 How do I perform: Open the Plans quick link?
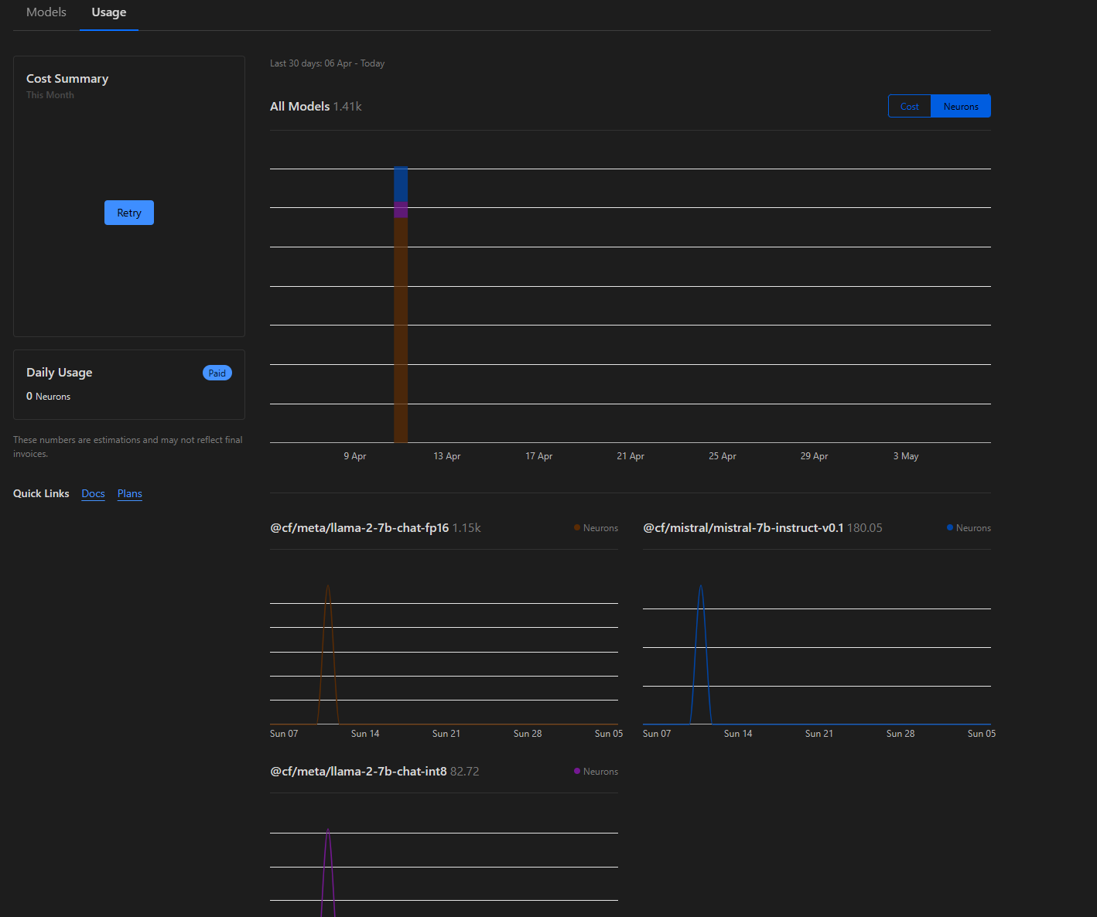tap(130, 493)
